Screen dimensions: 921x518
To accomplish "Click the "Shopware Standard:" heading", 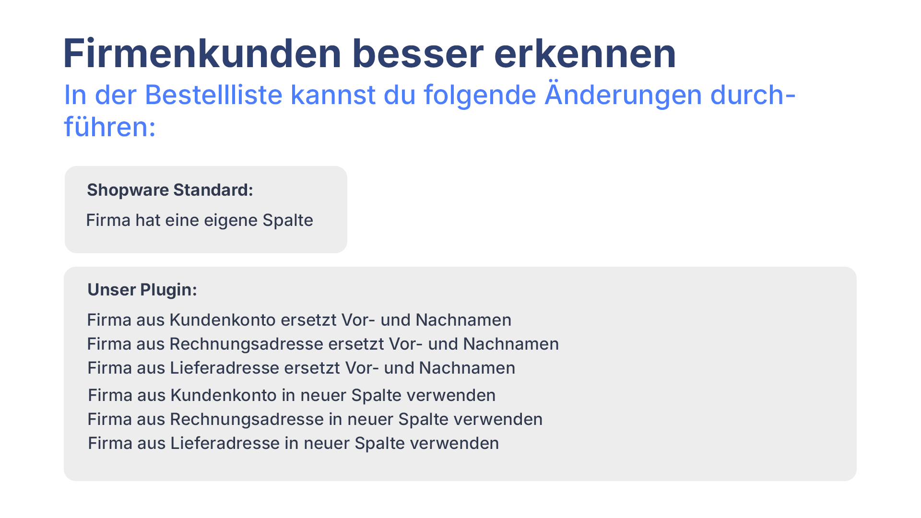I will pyautogui.click(x=170, y=190).
